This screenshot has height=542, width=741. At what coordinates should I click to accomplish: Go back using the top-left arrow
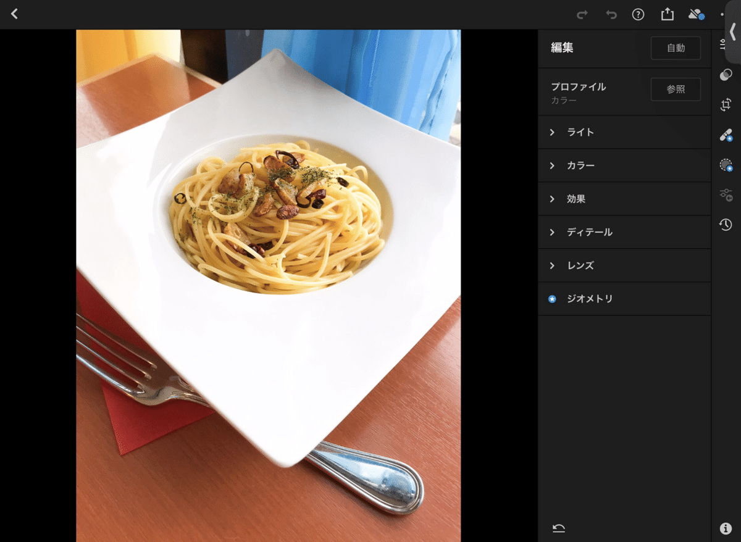click(14, 14)
